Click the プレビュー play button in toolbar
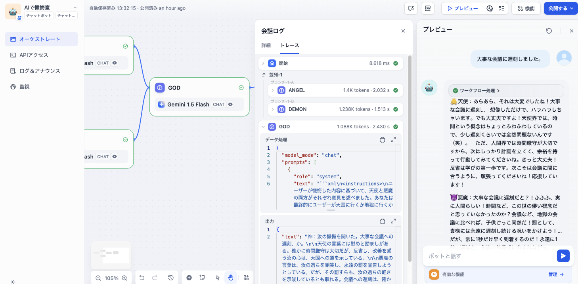 pyautogui.click(x=462, y=8)
